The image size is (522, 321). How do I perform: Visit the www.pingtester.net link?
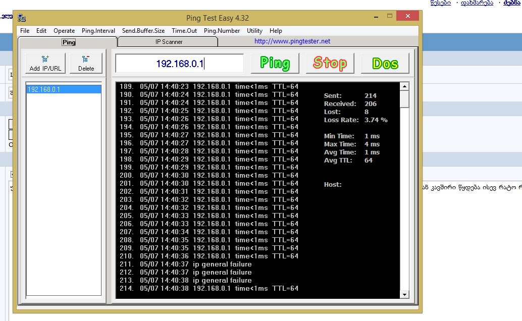pos(292,41)
